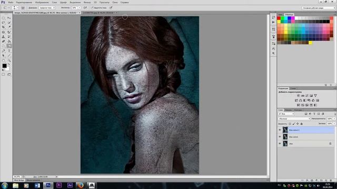Image resolution: width=337 pixels, height=189 pixels.
Task: Open the layer fill dropdown arrow
Action: (334, 124)
